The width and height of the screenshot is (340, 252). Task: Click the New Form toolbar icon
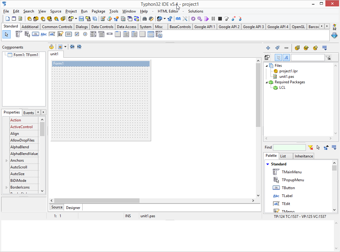pyautogui.click(x=14, y=19)
